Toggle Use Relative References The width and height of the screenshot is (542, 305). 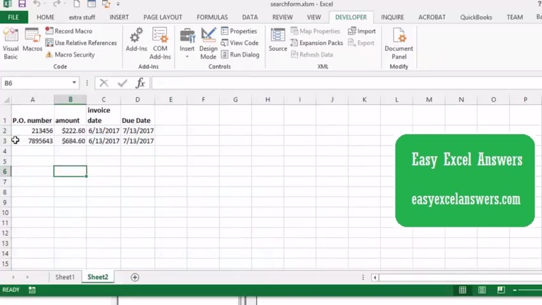(81, 43)
